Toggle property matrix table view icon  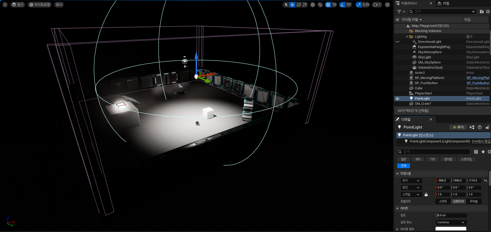[x=476, y=152]
